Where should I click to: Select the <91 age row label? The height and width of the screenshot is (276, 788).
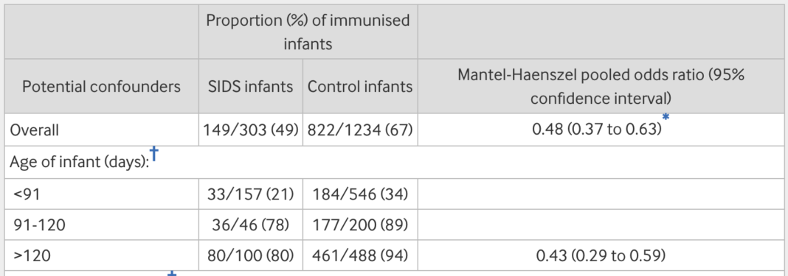point(27,194)
